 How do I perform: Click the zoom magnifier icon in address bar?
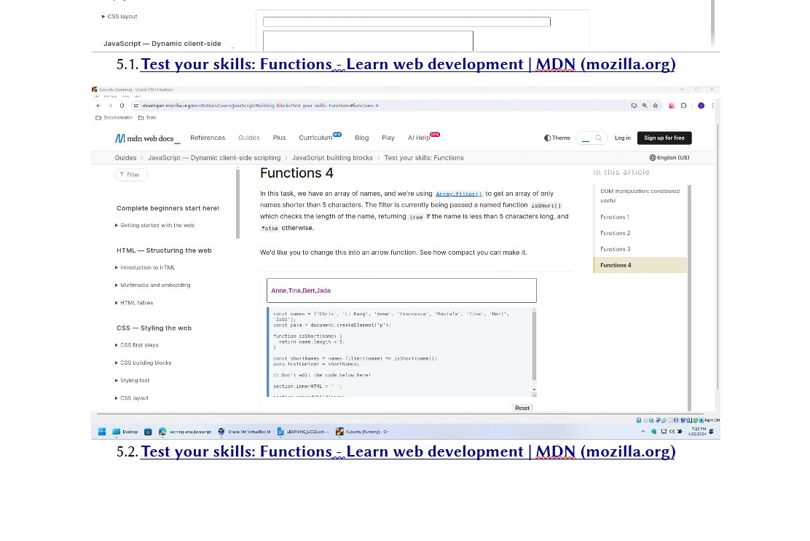point(645,106)
